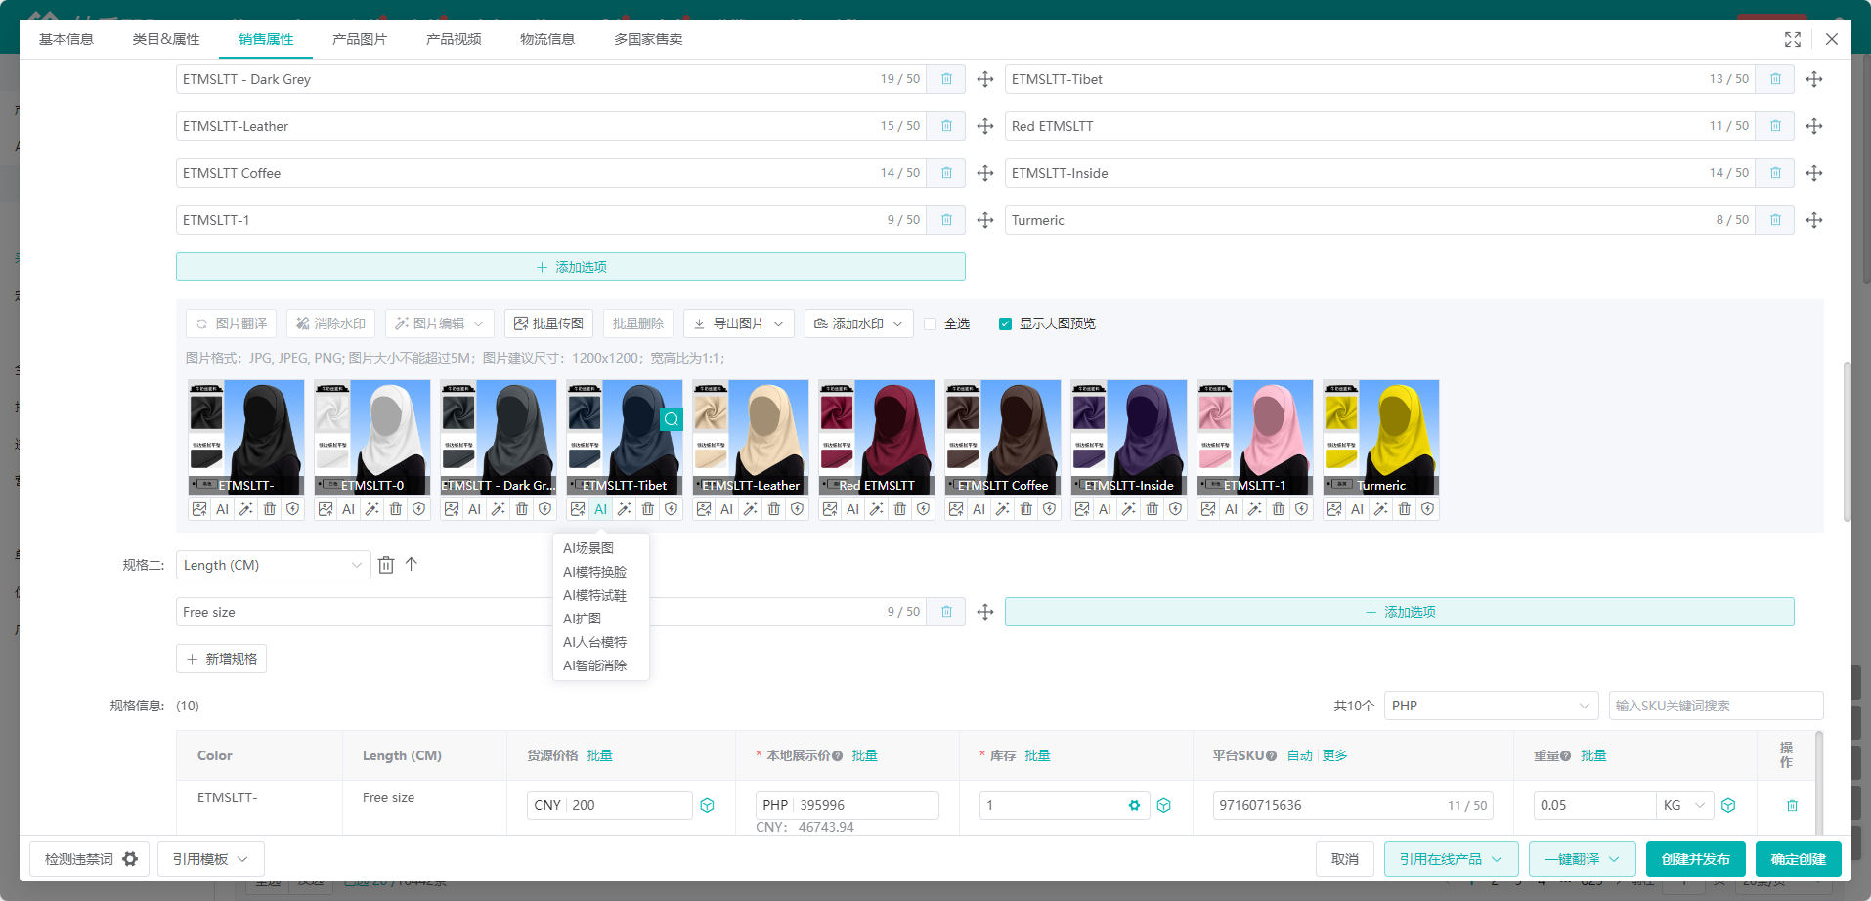Delete the Length (CM) specification
The image size is (1871, 901).
[386, 565]
